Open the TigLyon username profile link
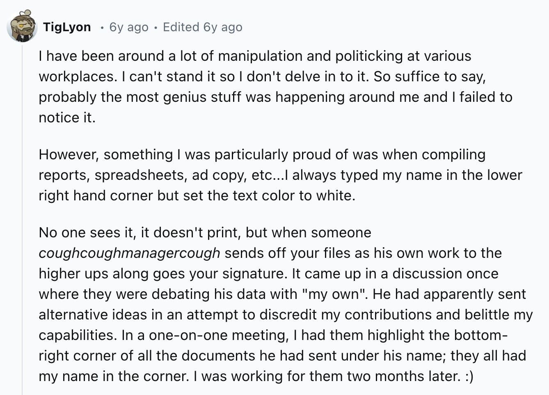549x395 pixels. pos(67,27)
